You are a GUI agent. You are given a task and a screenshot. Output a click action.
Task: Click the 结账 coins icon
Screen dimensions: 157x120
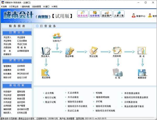tap(117, 72)
